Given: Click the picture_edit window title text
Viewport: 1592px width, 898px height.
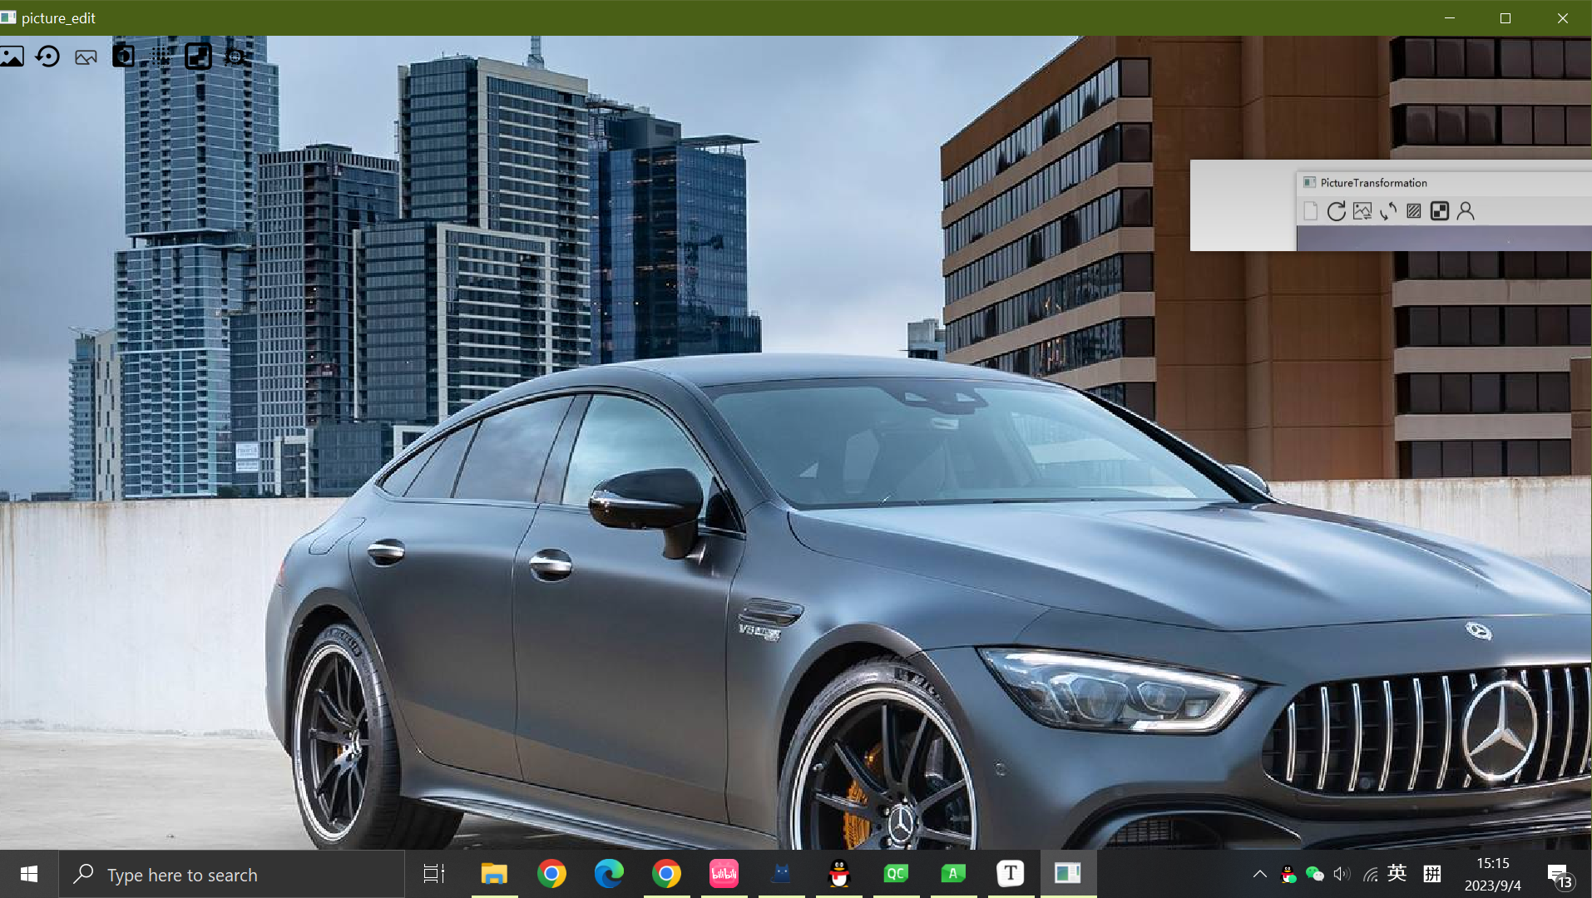Looking at the screenshot, I should (58, 18).
